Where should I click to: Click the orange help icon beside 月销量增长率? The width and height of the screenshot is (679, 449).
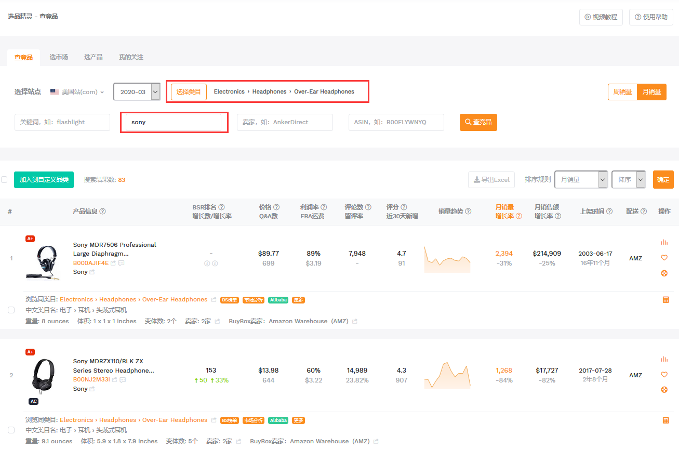tap(518, 216)
